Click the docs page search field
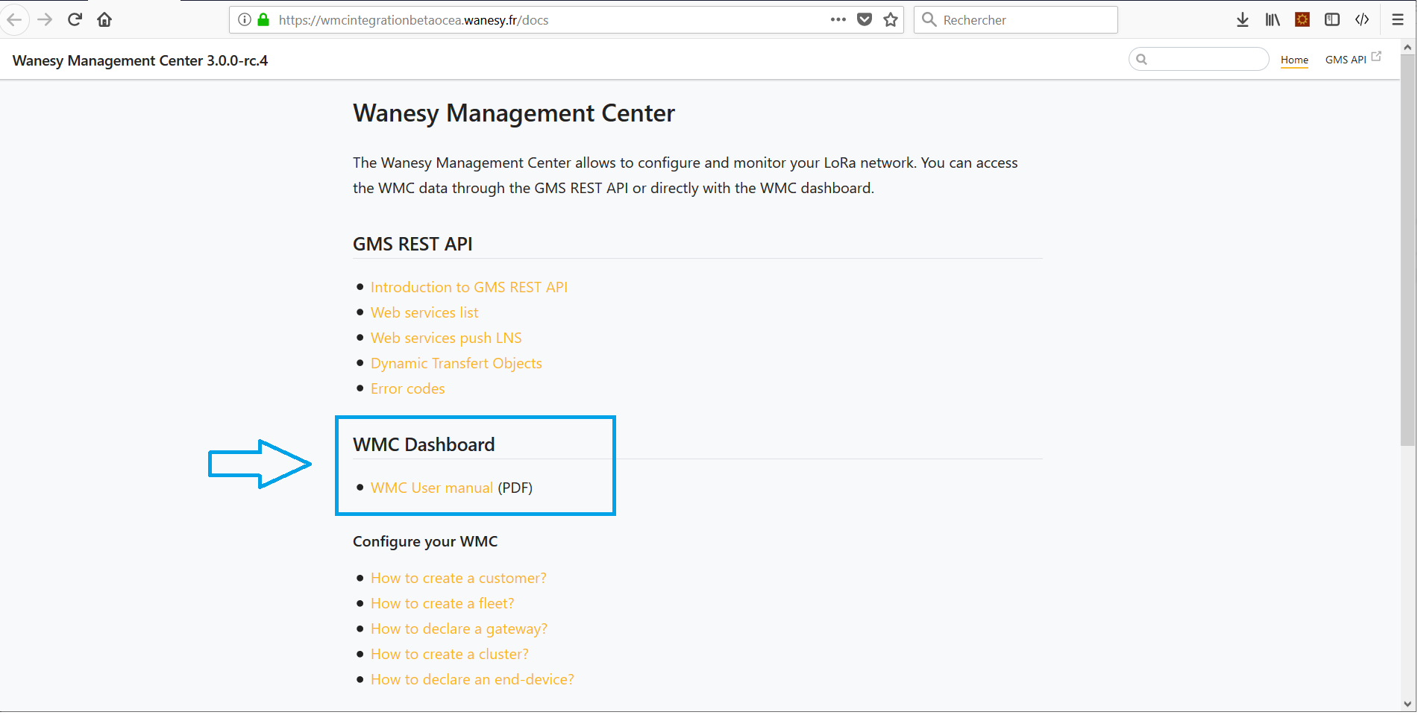Viewport: 1418px width, 715px height. [x=1205, y=59]
